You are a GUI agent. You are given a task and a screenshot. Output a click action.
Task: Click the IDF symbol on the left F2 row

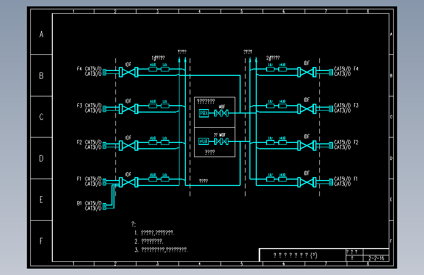click(129, 146)
